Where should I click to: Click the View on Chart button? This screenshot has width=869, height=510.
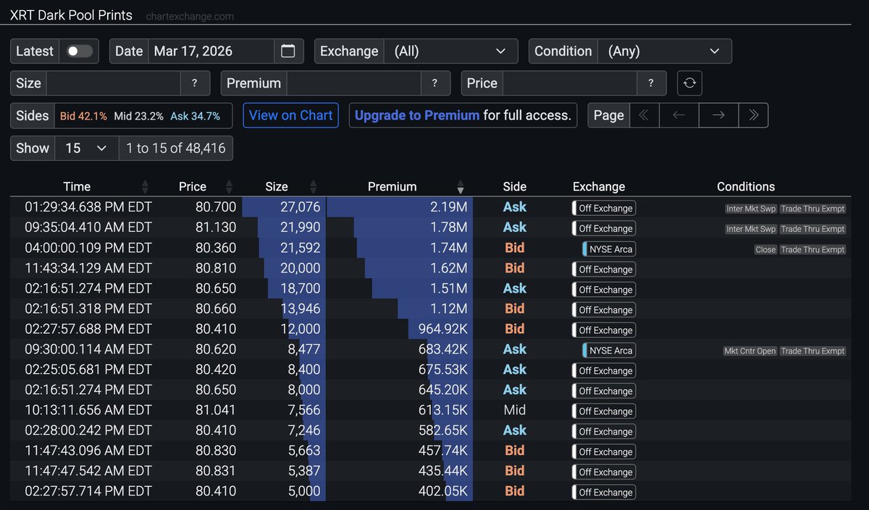pyautogui.click(x=290, y=115)
